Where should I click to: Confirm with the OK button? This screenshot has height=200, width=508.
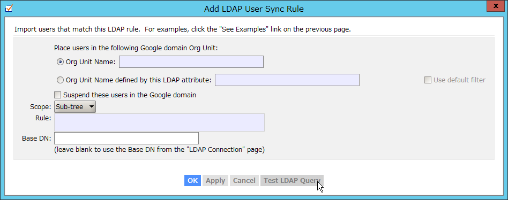pos(193,180)
